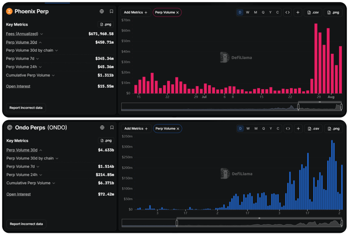The image size is (349, 235).
Task: Export Phoenix chart as .png
Action: [333, 12]
